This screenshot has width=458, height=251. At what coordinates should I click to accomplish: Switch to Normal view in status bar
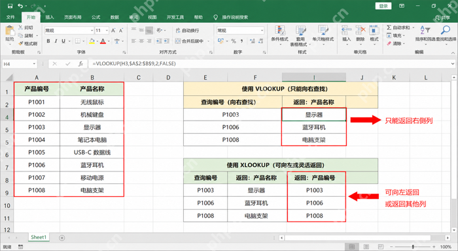[352, 247]
